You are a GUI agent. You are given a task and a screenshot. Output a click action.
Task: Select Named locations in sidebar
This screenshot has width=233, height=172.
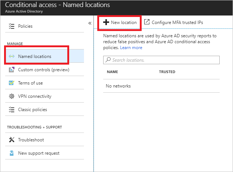coord(34,56)
